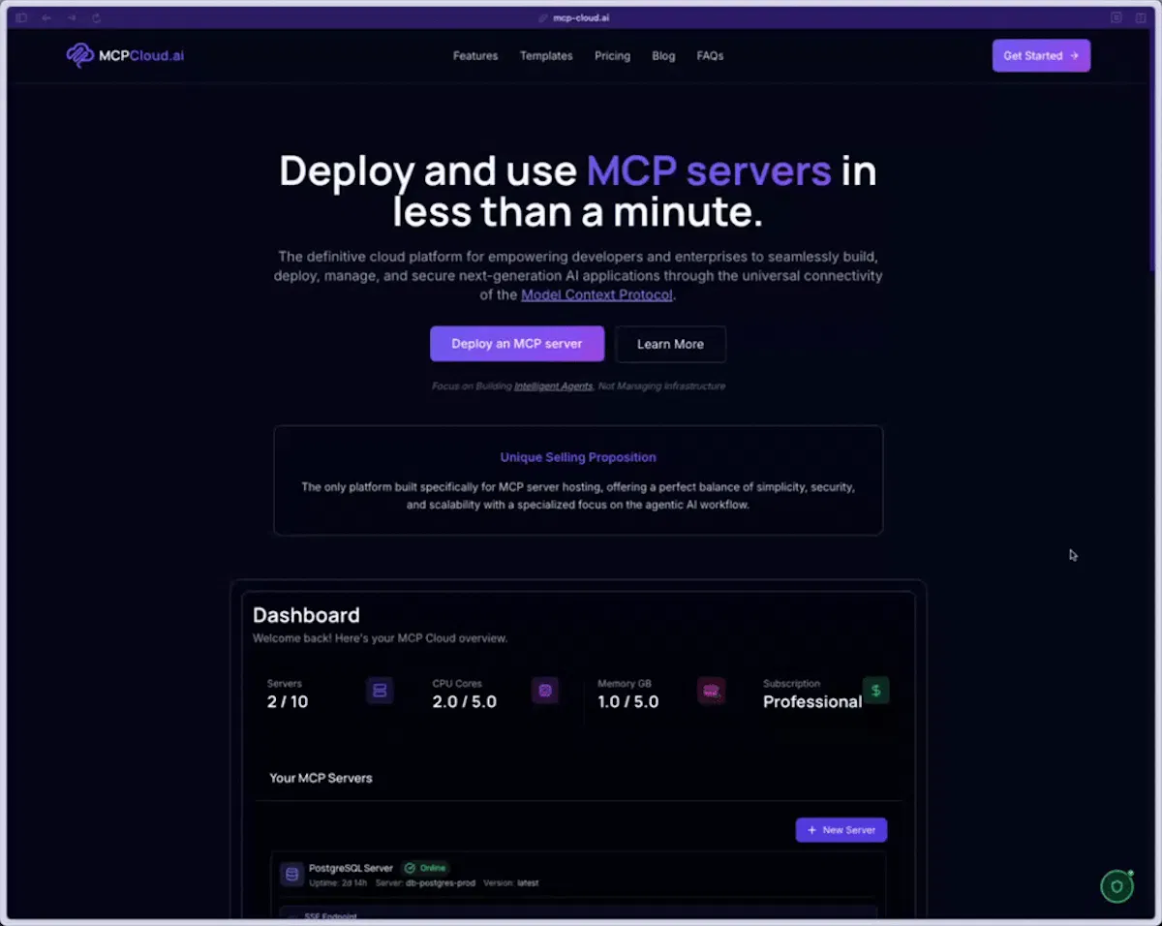Click the "Your MCP Servers" section title
The height and width of the screenshot is (926, 1162).
coord(321,778)
